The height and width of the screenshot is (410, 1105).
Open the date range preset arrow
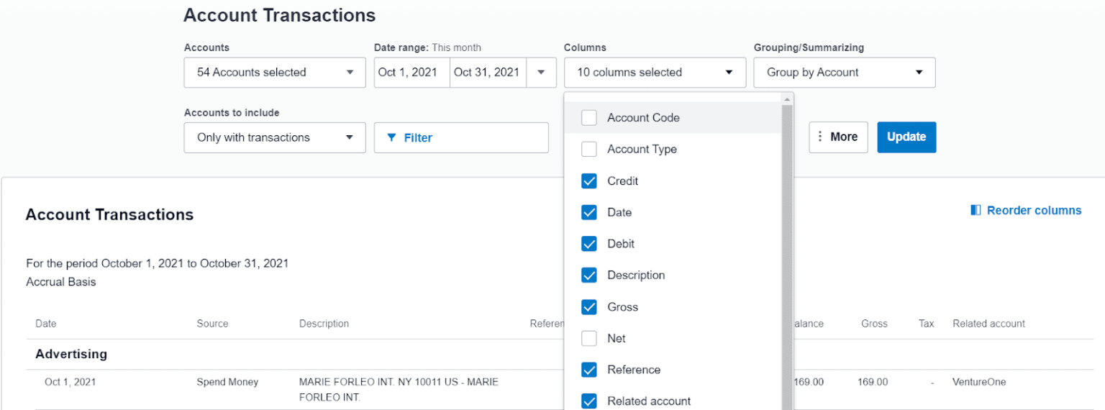pyautogui.click(x=542, y=73)
